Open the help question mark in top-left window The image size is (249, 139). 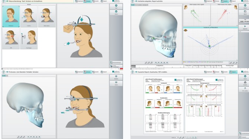click(x=3, y=1)
